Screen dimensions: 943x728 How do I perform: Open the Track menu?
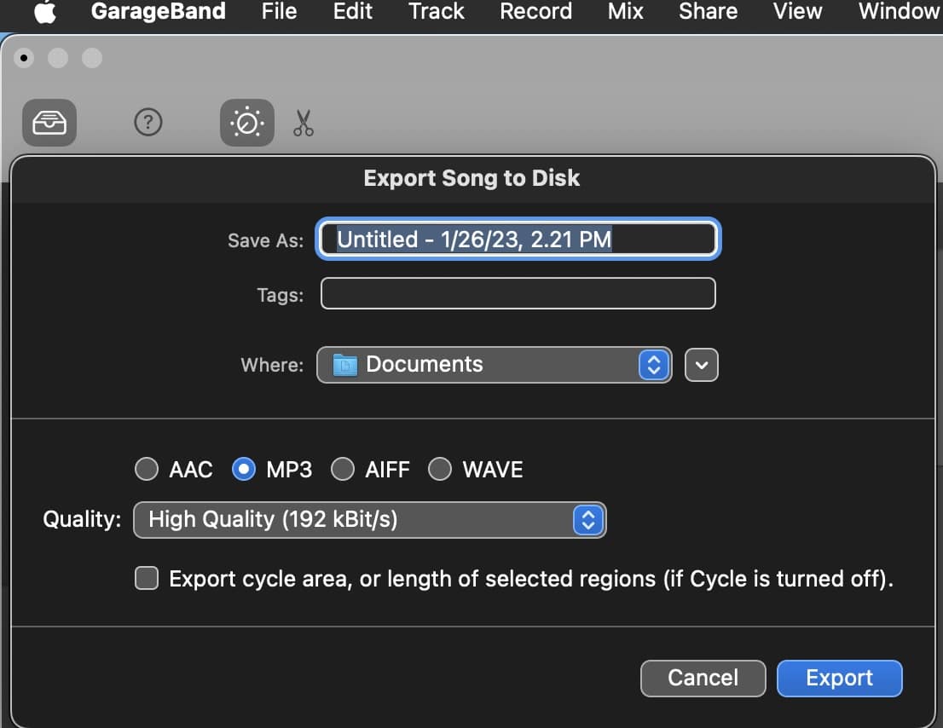pos(437,12)
